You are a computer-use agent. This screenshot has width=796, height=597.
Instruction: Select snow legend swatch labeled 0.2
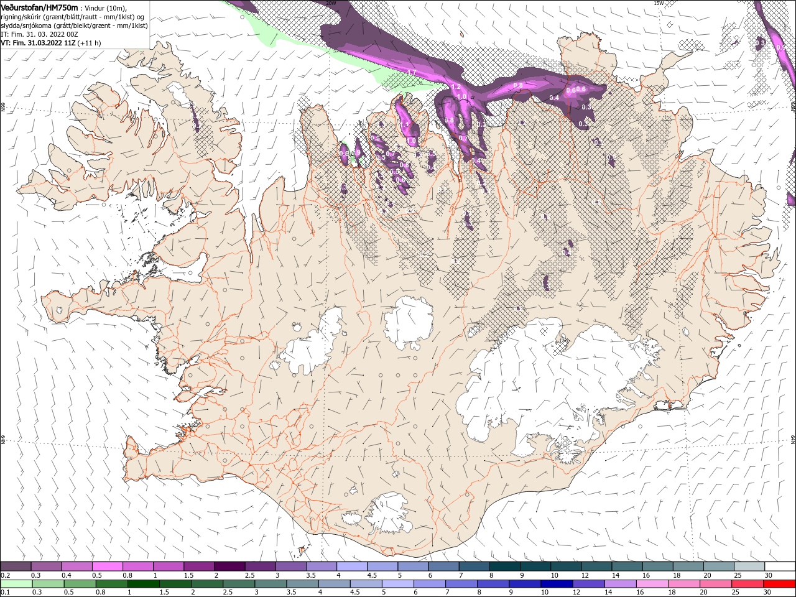pyautogui.click(x=16, y=567)
